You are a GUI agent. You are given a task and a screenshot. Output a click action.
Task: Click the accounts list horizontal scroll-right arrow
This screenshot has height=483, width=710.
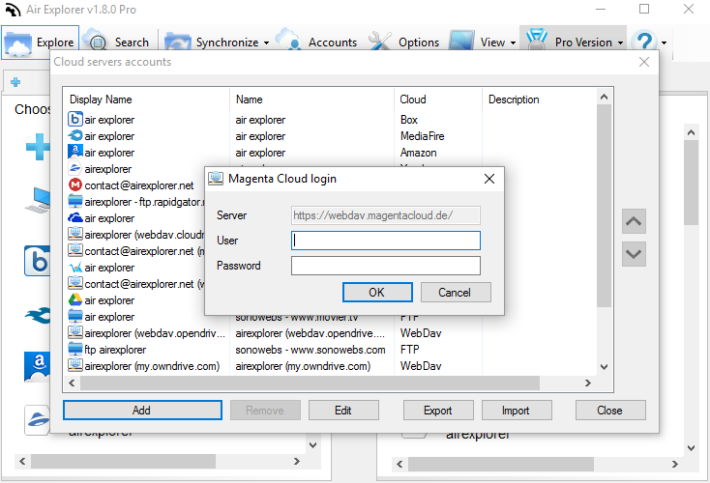point(588,384)
